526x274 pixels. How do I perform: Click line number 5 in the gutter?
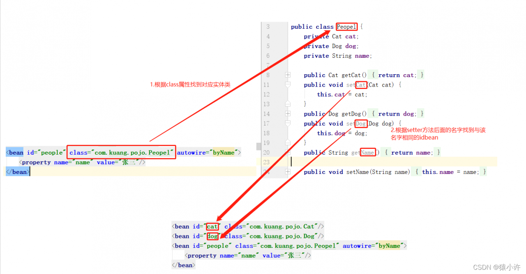coord(268,46)
